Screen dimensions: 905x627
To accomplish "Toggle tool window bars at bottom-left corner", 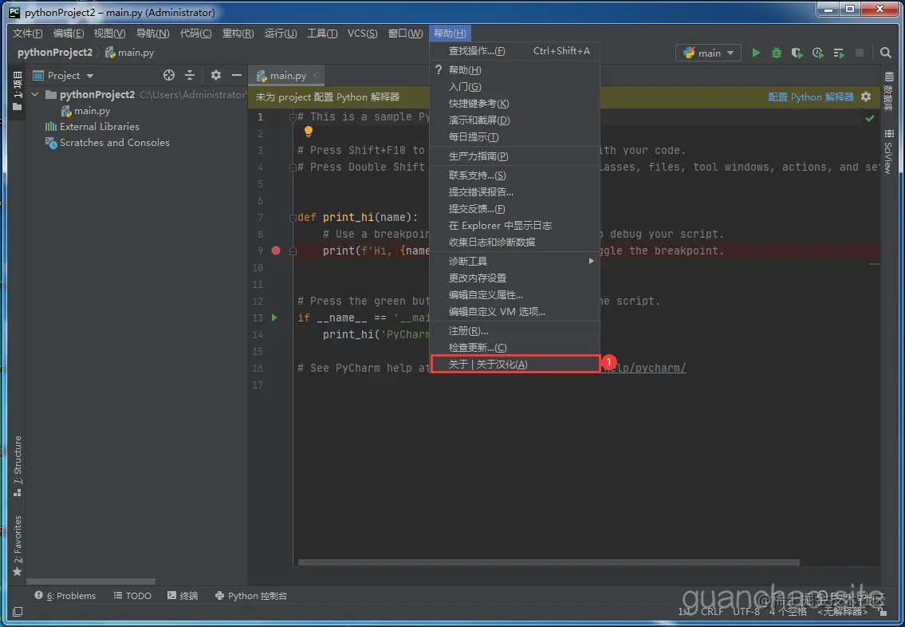I will [18, 611].
